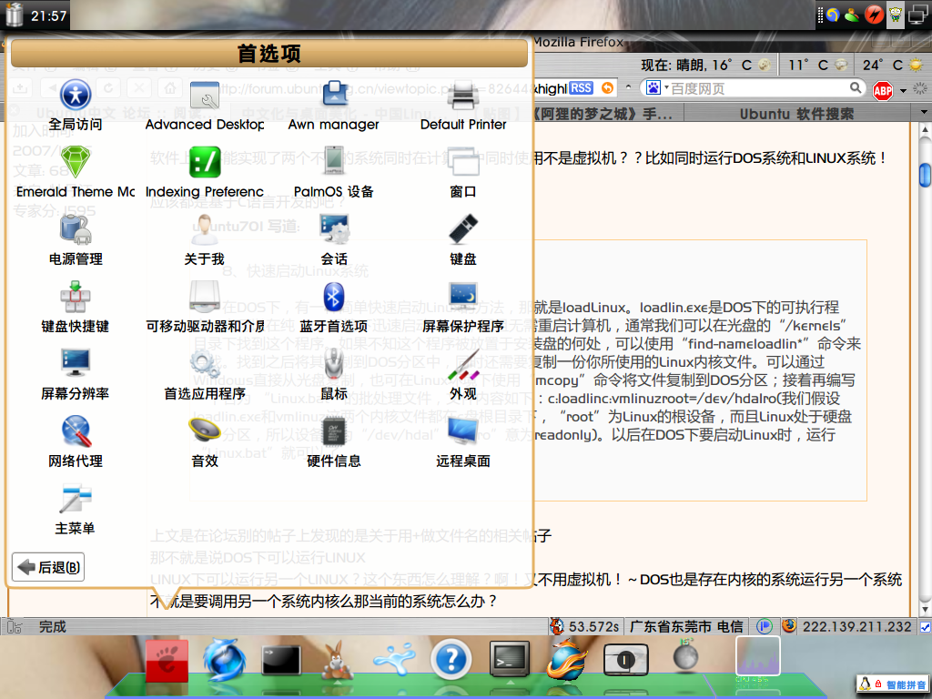The image size is (932, 699).
Task: Click the red flash tray icon
Action: 874,15
